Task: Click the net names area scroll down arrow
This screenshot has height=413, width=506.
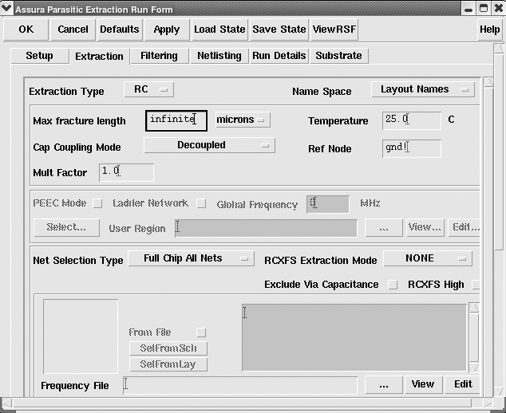Action: point(474,367)
